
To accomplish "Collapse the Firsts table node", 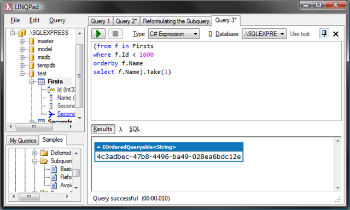I will coord(32,82).
